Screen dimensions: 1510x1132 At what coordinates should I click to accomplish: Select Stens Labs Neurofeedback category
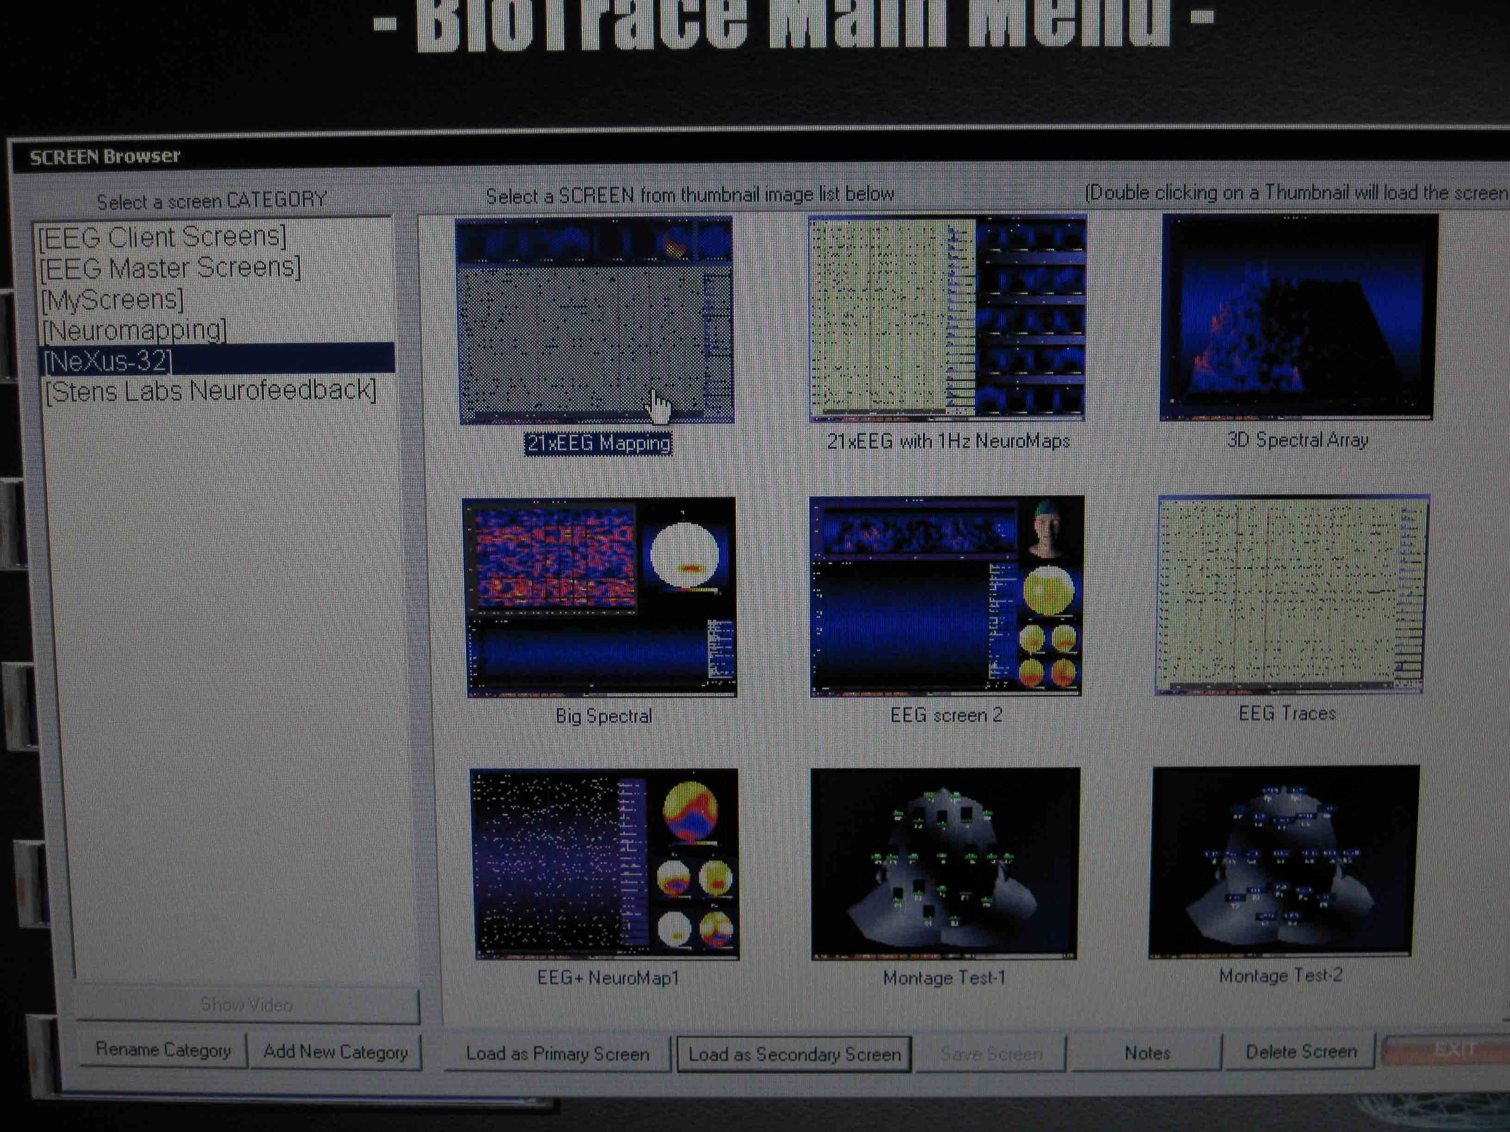point(211,391)
